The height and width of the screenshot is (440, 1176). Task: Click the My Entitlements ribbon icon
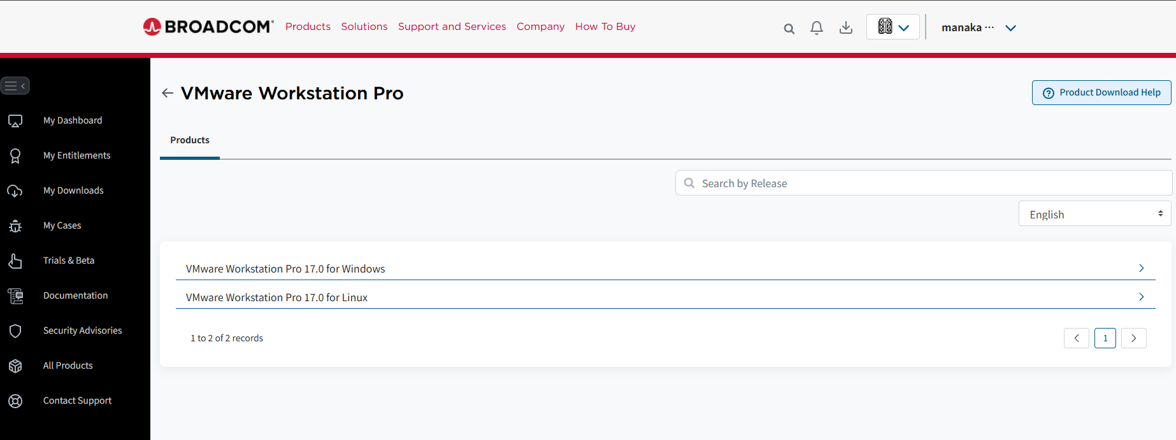click(x=15, y=156)
